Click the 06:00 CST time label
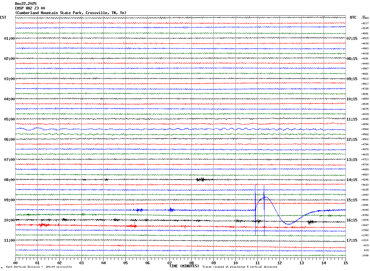370x271 pixels. coord(9,139)
